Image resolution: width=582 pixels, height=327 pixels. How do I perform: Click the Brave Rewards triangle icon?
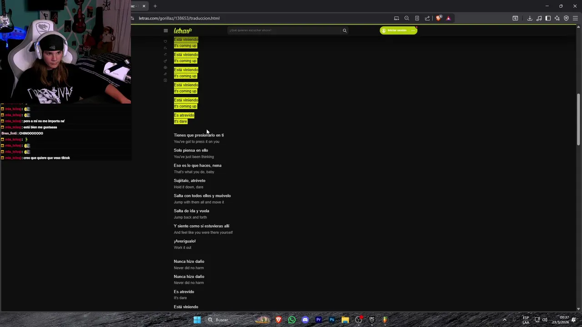448,18
